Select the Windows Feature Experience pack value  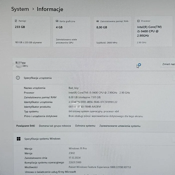100,167
